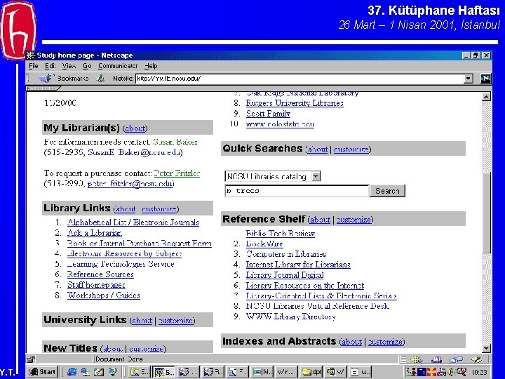Click the Quick Searches text field
The height and width of the screenshot is (379, 505).
(297, 191)
